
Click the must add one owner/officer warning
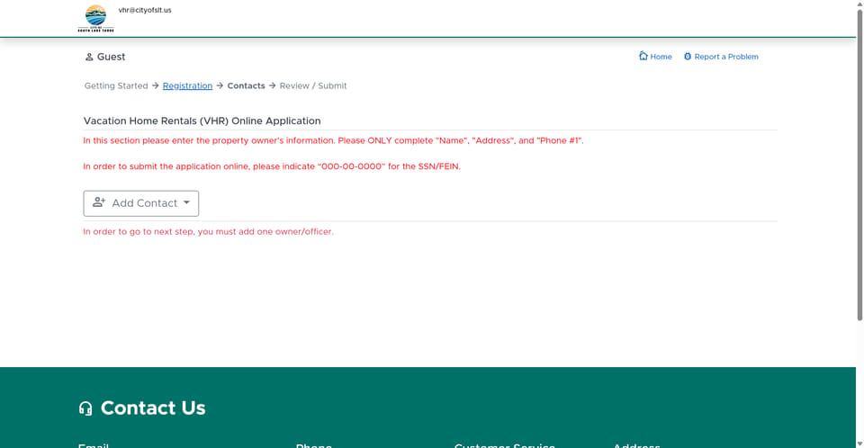click(x=208, y=231)
